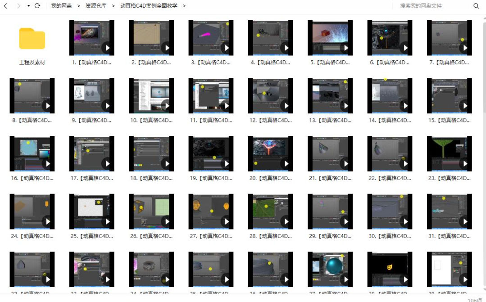The width and height of the screenshot is (486, 302).
Task: Click the back navigation arrow
Action: pos(5,5)
